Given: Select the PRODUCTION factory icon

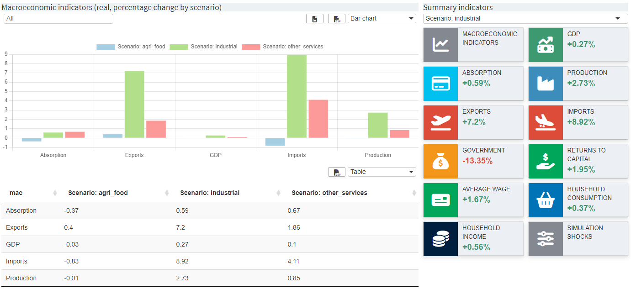Looking at the screenshot, I should pos(546,83).
